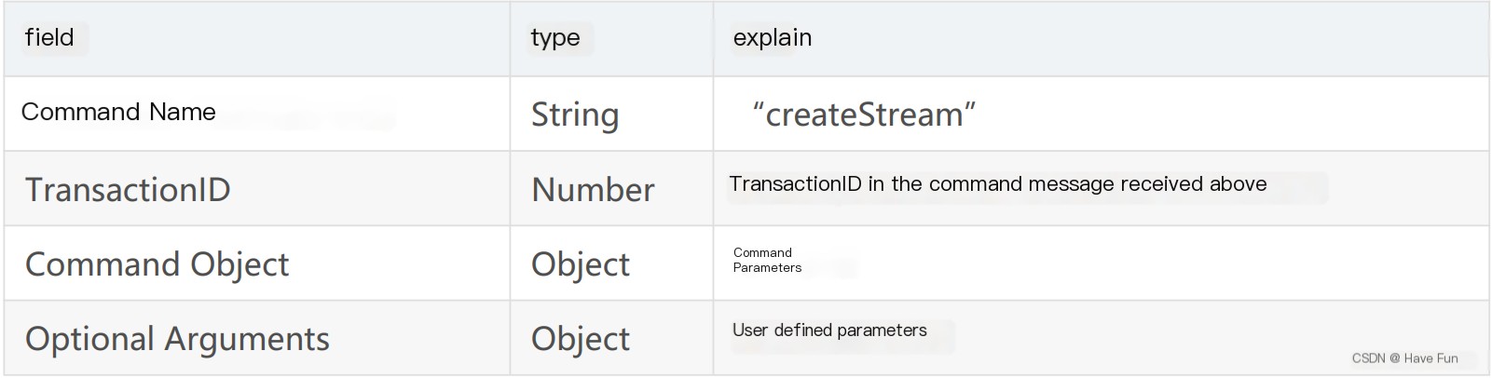Select the 'Optional Arguments' field cell
Image resolution: width=1492 pixels, height=378 pixels.
click(256, 337)
